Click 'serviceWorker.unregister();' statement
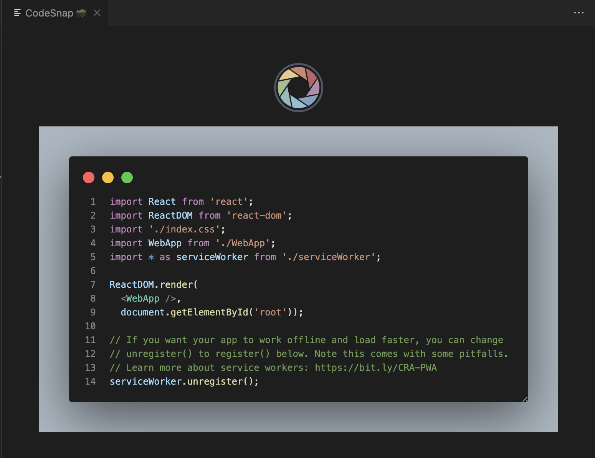This screenshot has height=458, width=595. [184, 382]
